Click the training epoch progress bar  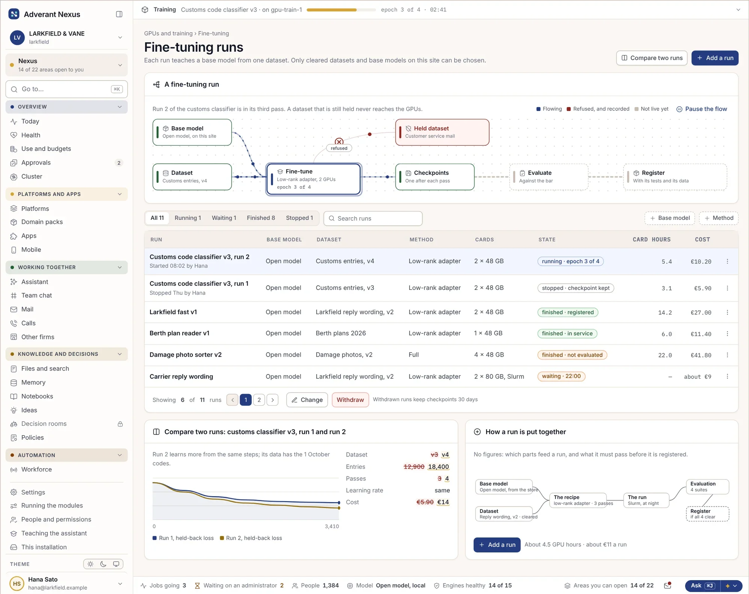tap(341, 10)
